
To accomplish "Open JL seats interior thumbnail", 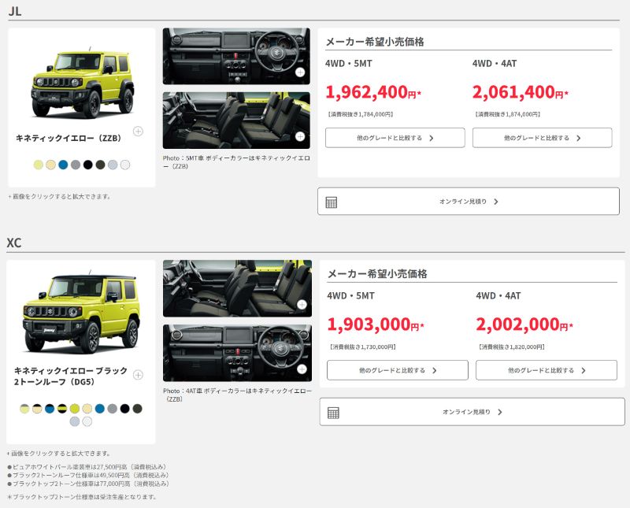I will coord(236,121).
